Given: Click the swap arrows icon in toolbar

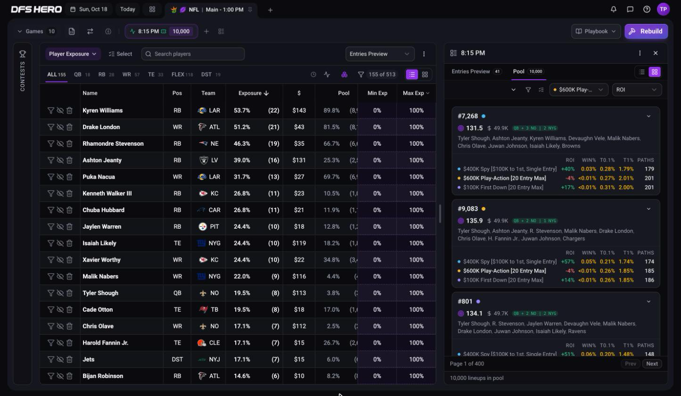Looking at the screenshot, I should point(90,31).
